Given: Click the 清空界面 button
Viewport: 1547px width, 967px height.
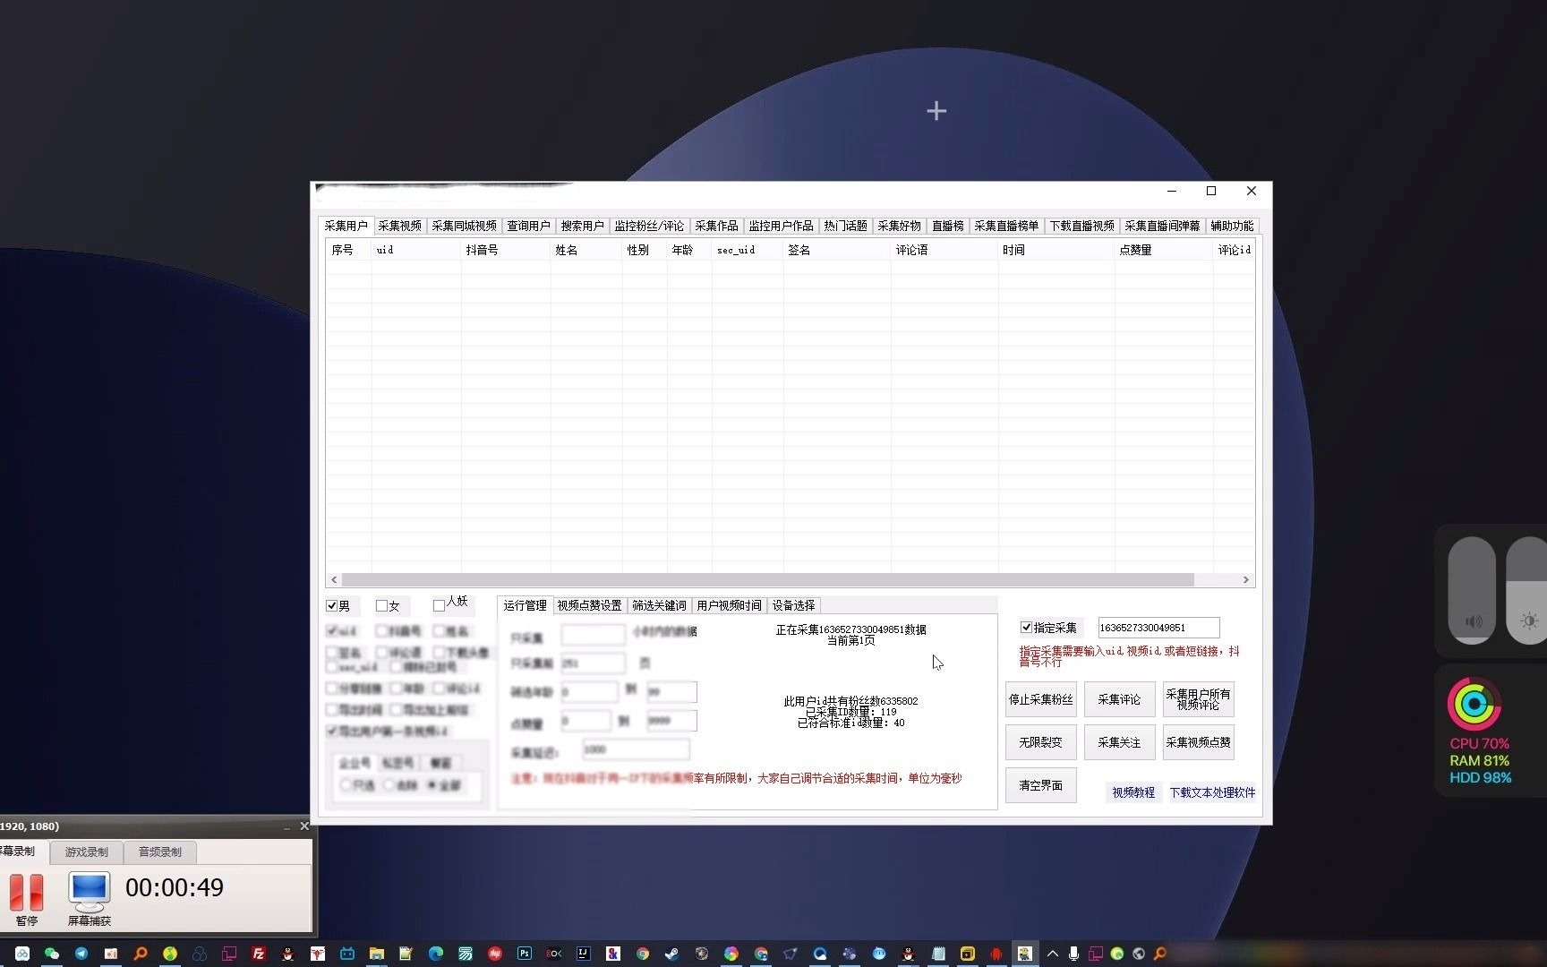Looking at the screenshot, I should coord(1040,785).
